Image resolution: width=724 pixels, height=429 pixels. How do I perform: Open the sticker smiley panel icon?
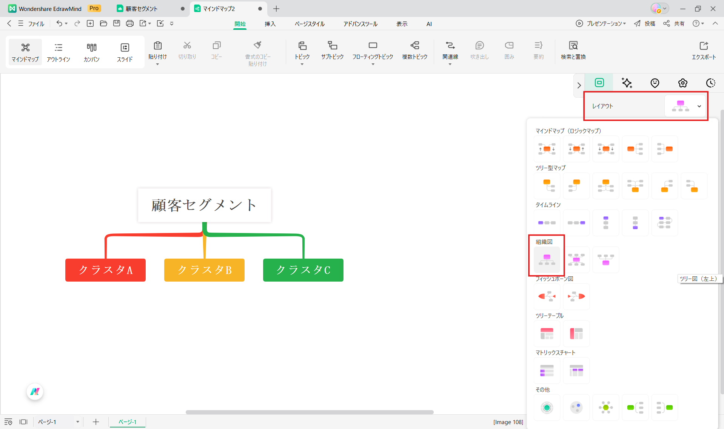tap(655, 83)
